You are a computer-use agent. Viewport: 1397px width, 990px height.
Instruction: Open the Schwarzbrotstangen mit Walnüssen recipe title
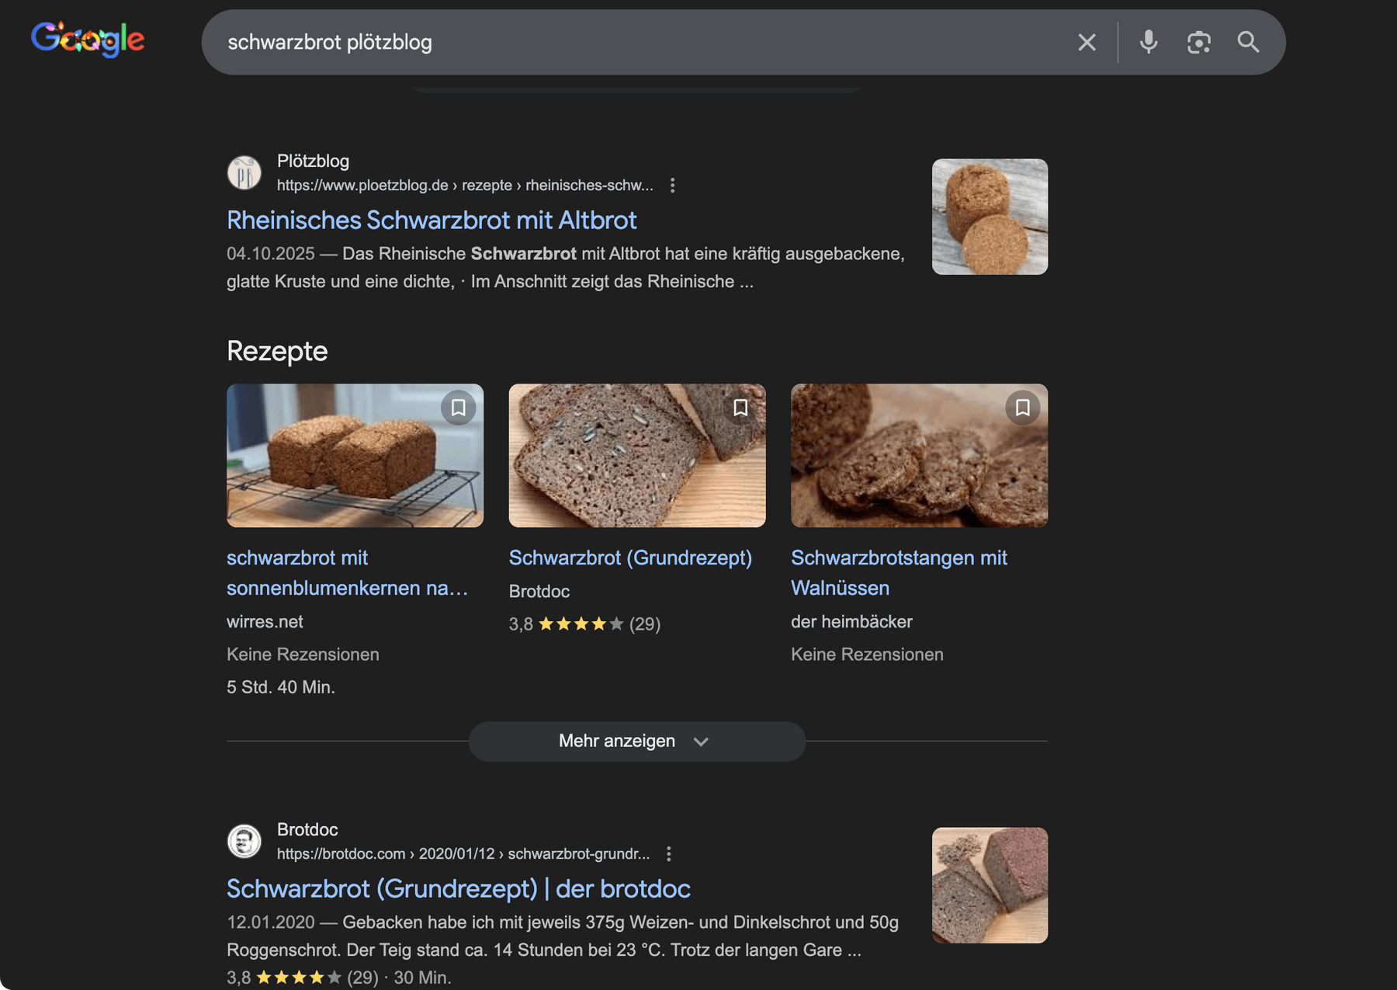click(x=898, y=572)
